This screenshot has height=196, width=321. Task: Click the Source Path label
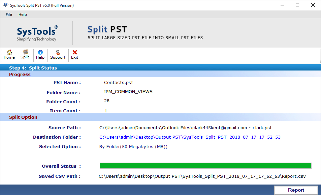pyautogui.click(x=65, y=128)
